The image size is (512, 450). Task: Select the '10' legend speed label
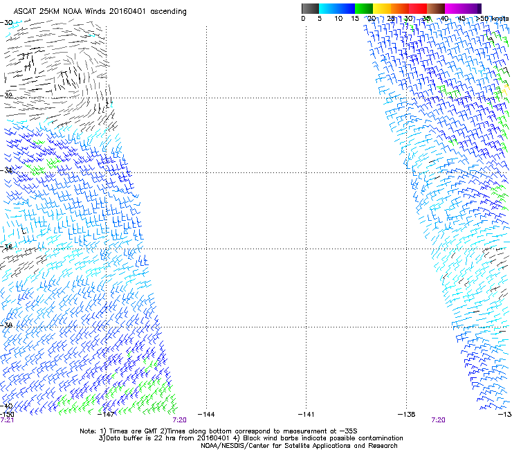338,19
